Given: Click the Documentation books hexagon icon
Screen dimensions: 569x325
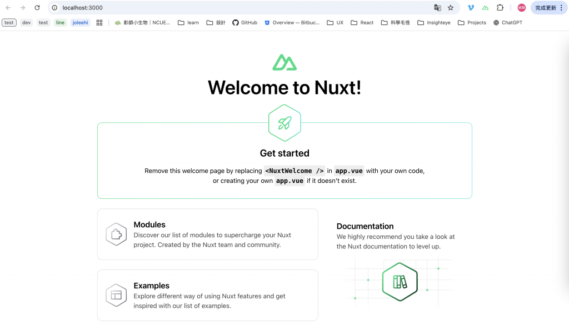Looking at the screenshot, I should [400, 282].
